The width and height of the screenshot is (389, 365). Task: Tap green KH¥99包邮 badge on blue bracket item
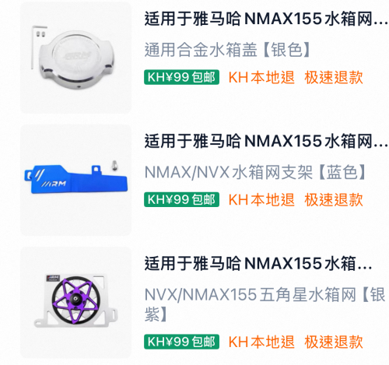[x=181, y=199]
